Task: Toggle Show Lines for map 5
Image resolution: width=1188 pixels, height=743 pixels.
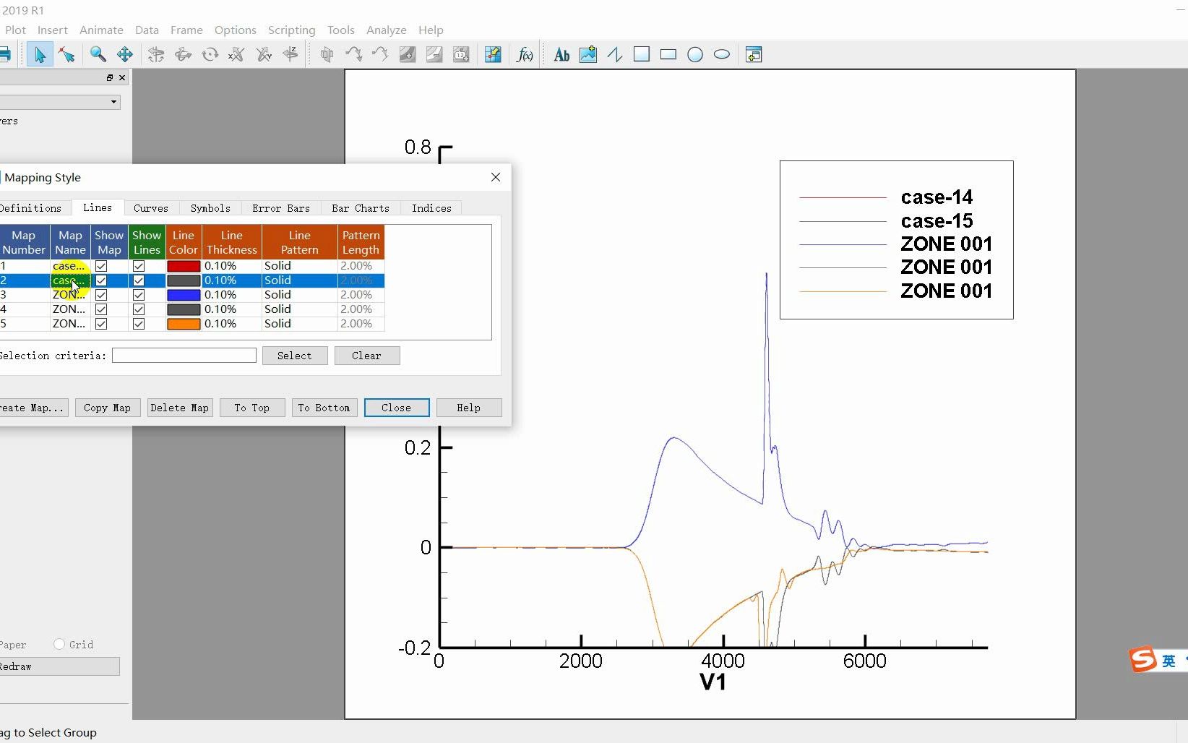Action: click(x=139, y=324)
